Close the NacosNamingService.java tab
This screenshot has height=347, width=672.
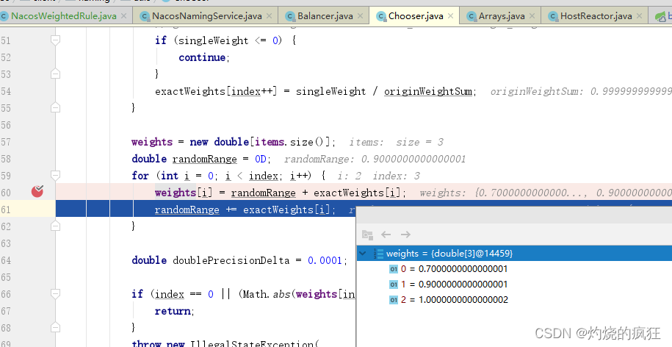tap(269, 16)
